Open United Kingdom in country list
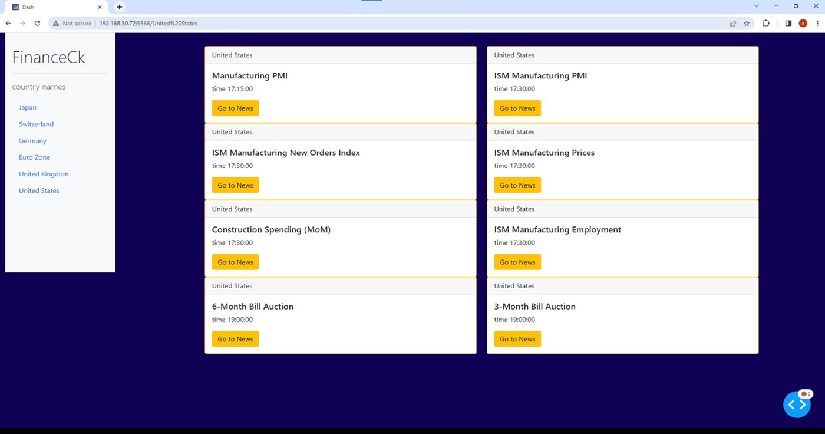Image resolution: width=825 pixels, height=434 pixels. coord(44,174)
